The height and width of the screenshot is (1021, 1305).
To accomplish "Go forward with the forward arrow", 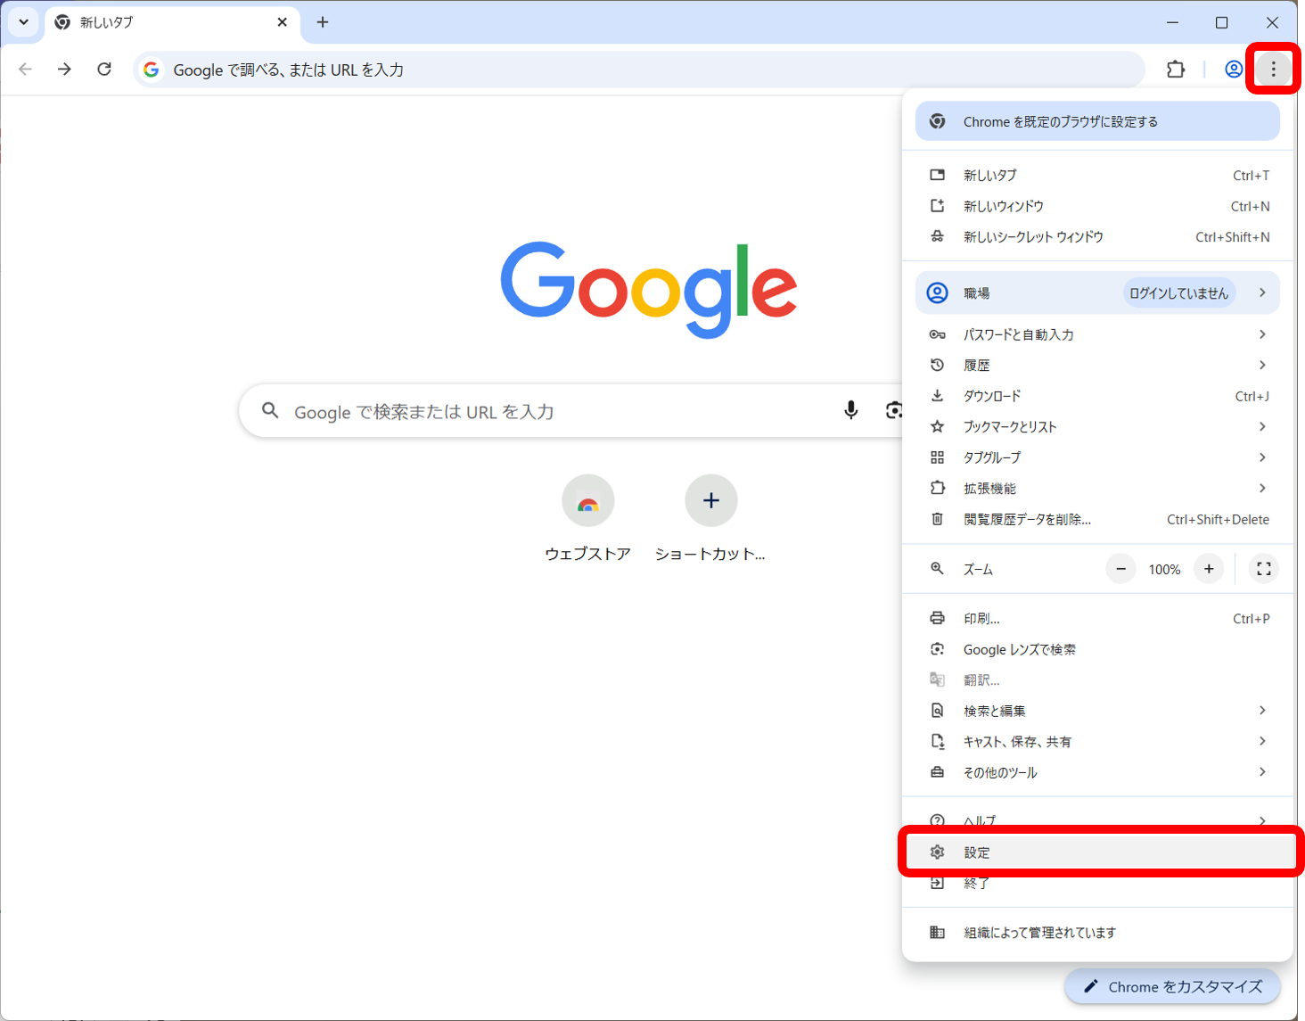I will pyautogui.click(x=64, y=69).
